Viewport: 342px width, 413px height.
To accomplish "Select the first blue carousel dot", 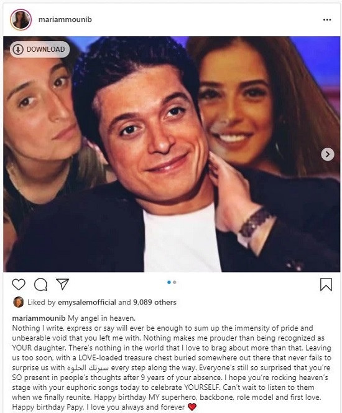I will pos(169,282).
